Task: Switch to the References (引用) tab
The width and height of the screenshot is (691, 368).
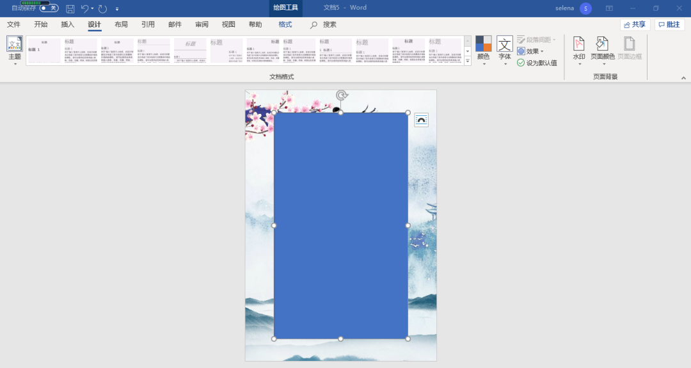Action: 148,24
